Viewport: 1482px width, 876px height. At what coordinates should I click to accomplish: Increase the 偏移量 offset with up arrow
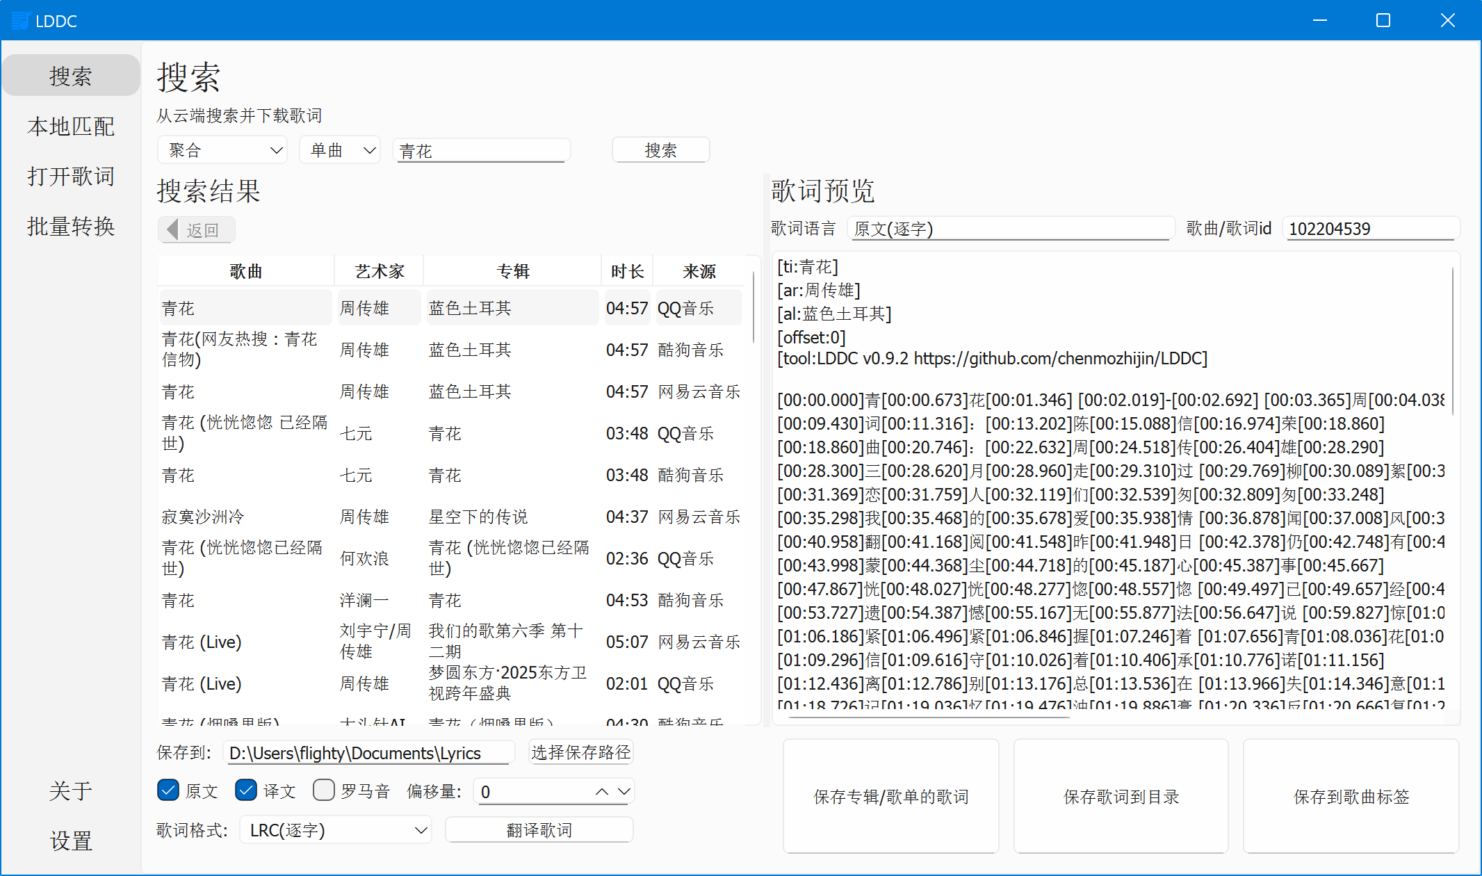click(602, 791)
